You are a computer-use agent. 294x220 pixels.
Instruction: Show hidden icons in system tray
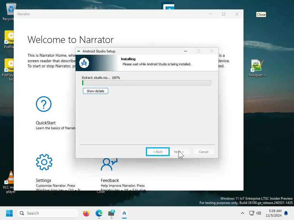(242, 213)
